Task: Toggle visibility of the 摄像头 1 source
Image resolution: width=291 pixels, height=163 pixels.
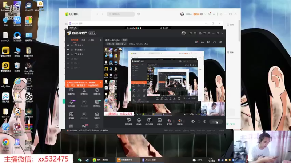Action: (x=68, y=50)
